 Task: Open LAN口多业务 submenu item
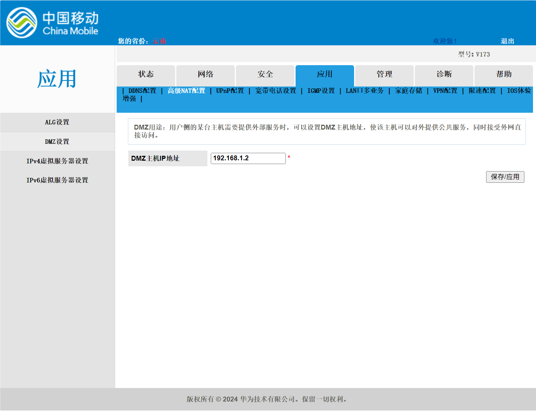(x=365, y=91)
